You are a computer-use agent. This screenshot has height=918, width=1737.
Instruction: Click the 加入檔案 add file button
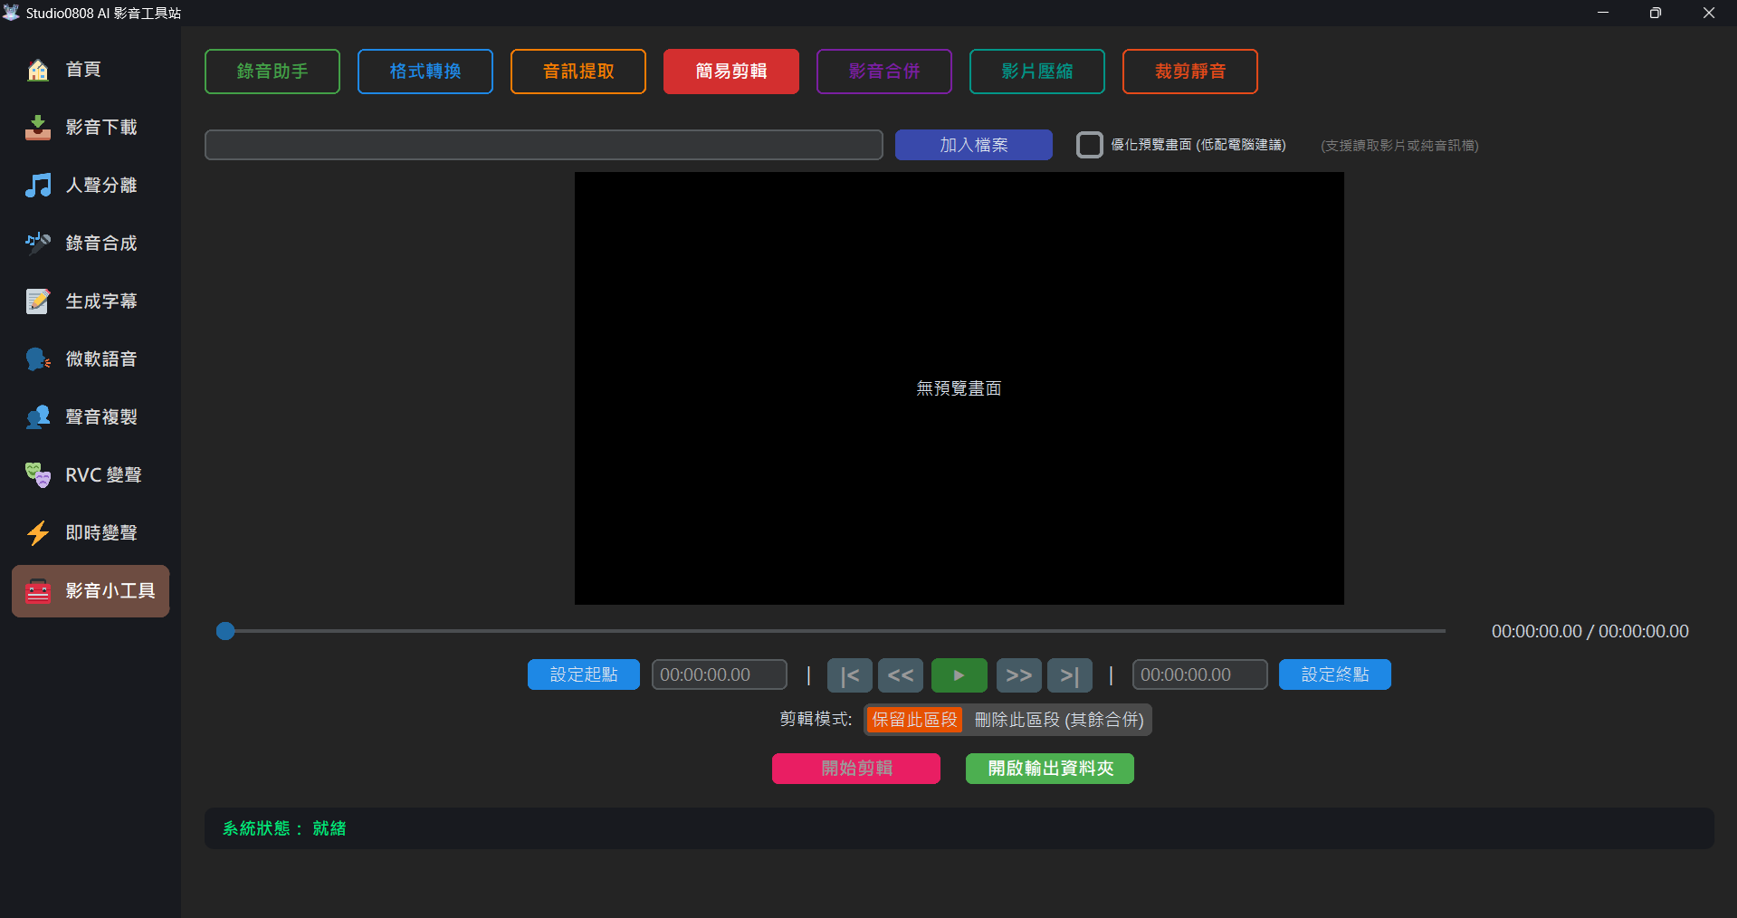974,145
